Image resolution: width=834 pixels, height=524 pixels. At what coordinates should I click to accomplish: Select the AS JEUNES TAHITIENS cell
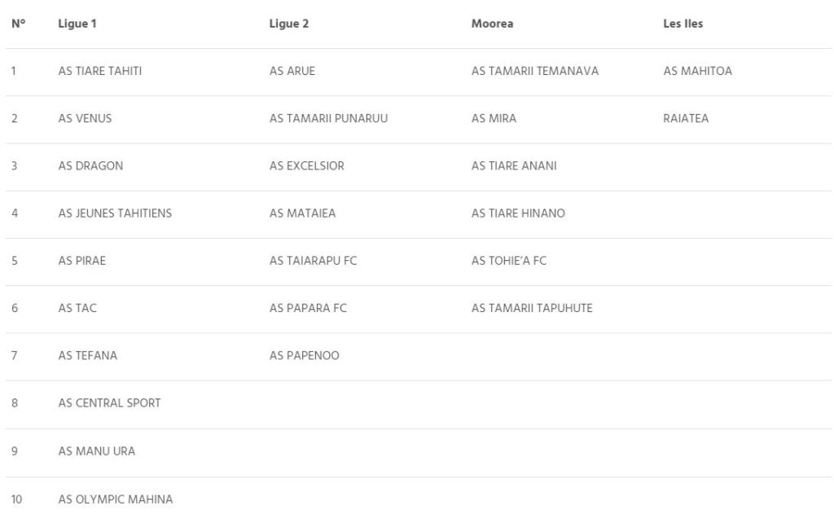[115, 214]
